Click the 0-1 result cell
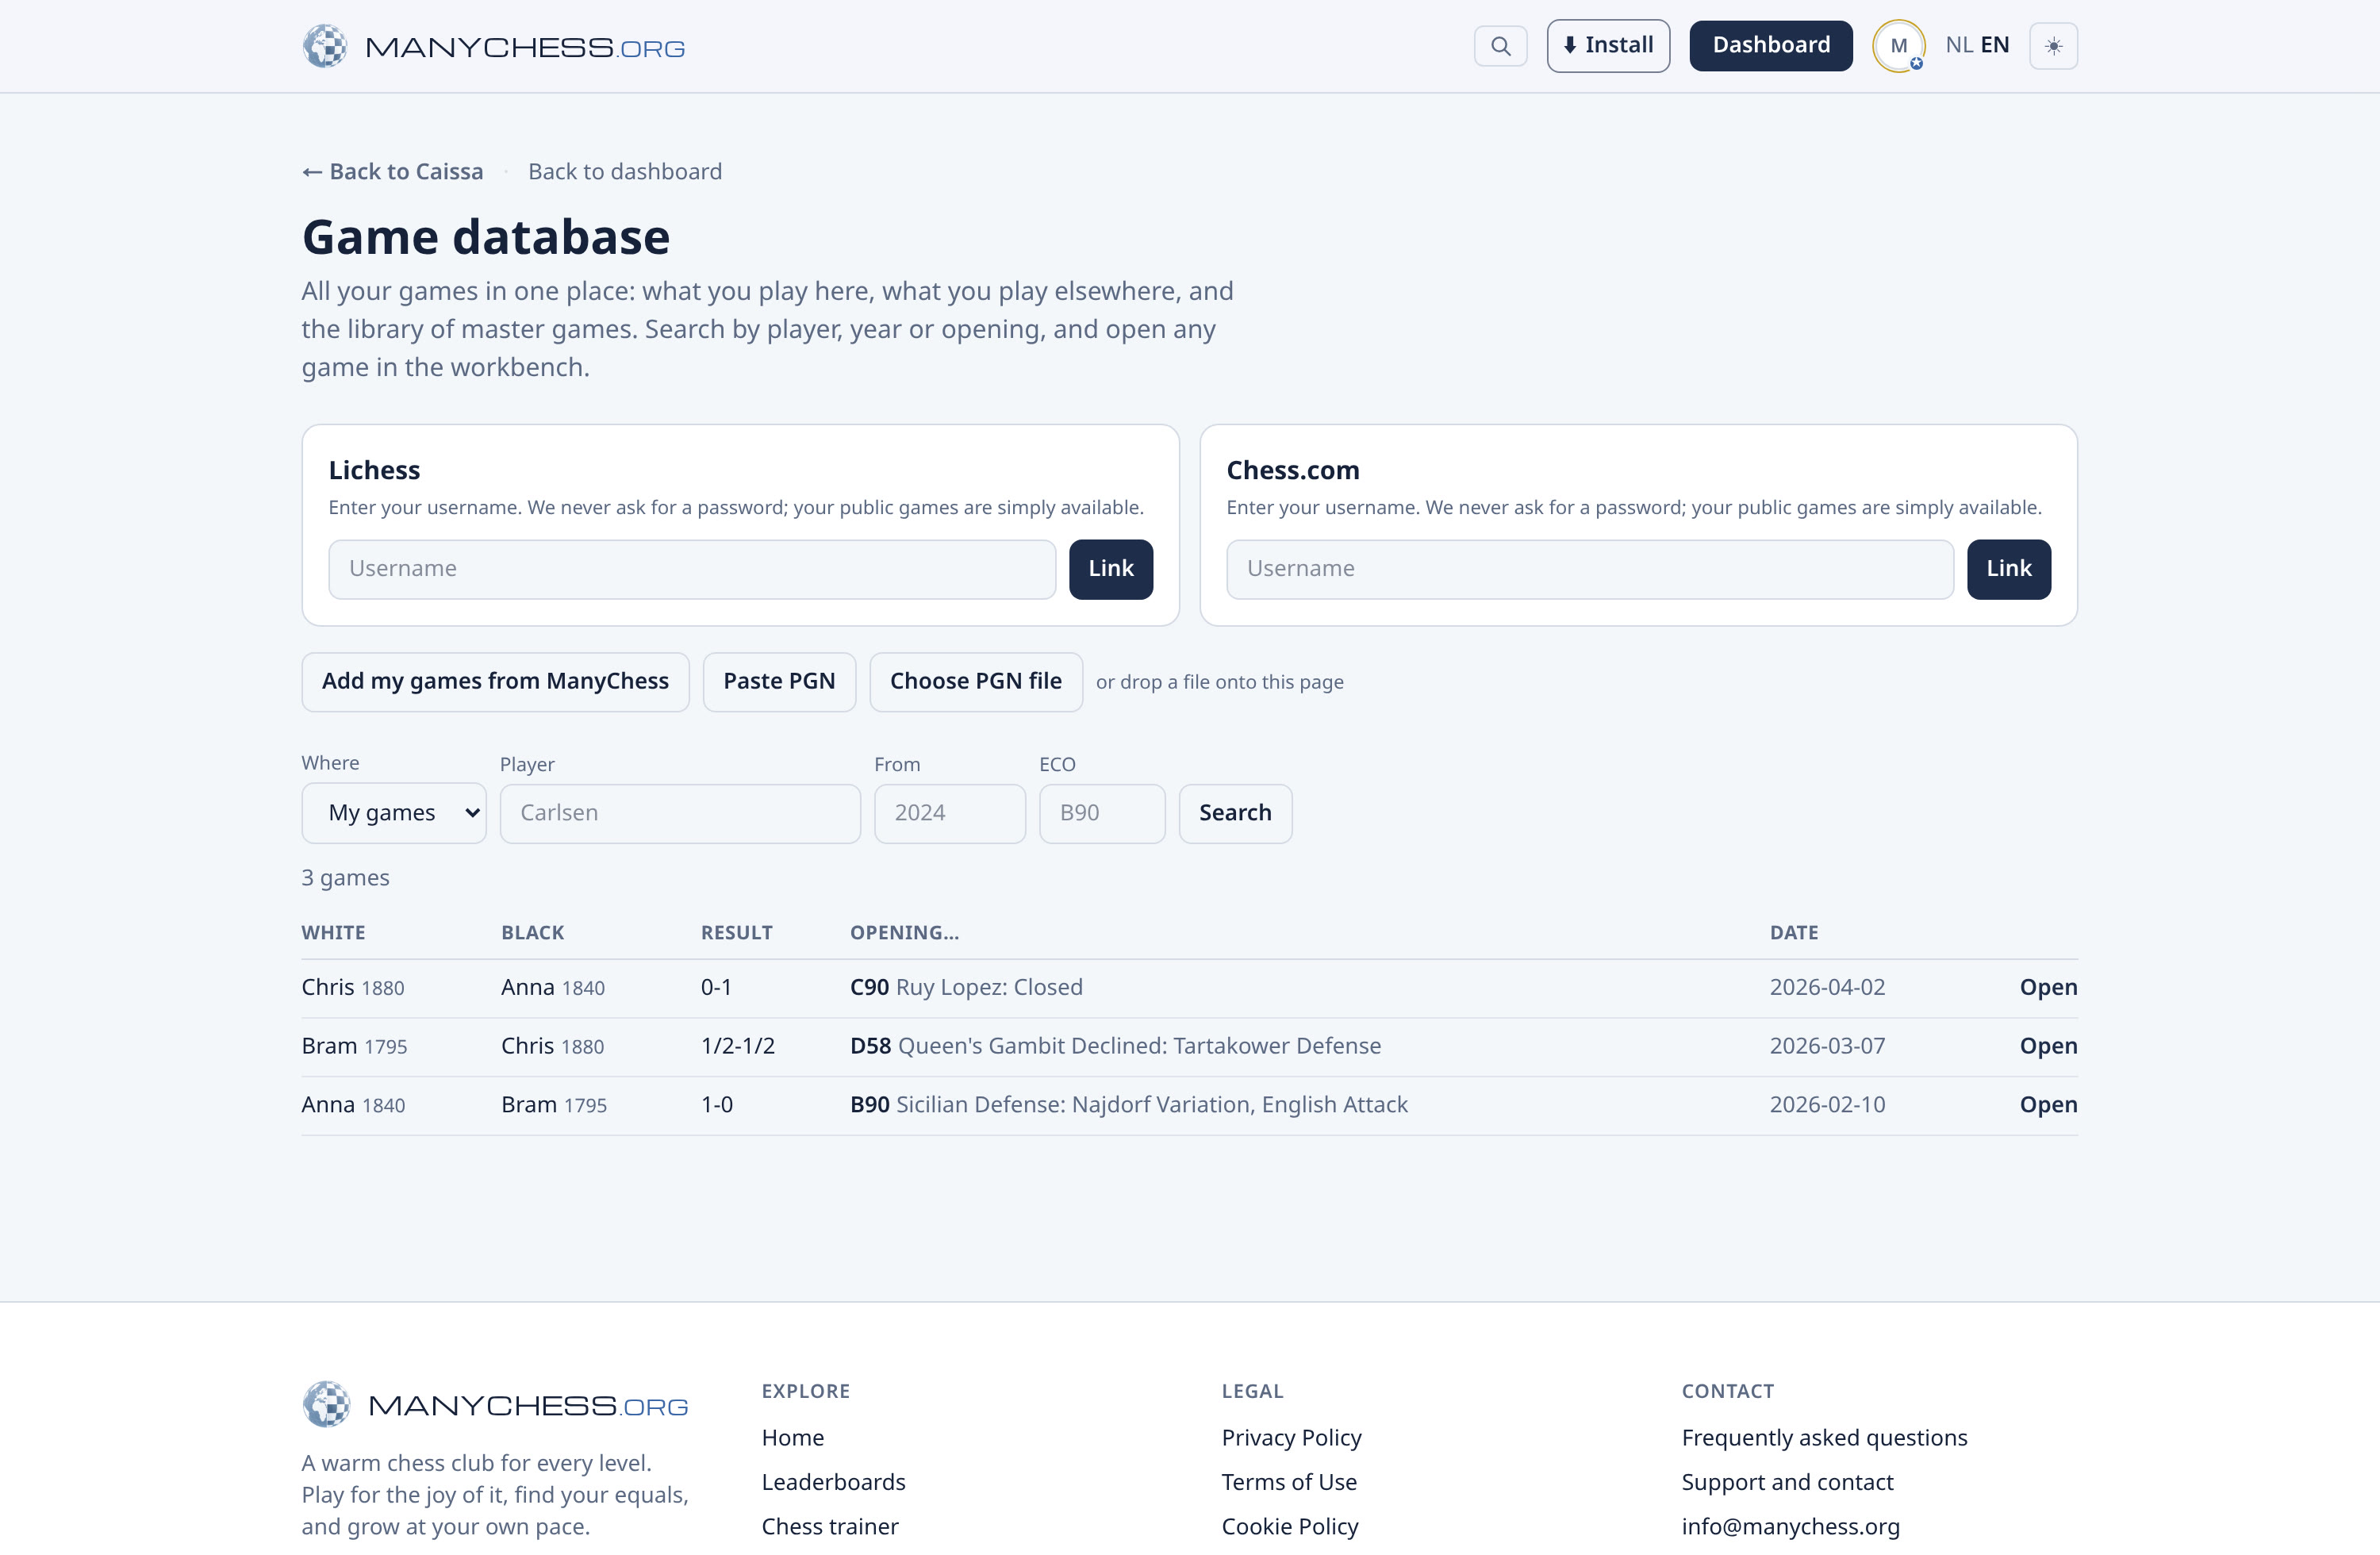The width and height of the screenshot is (2380, 1555). [x=716, y=988]
